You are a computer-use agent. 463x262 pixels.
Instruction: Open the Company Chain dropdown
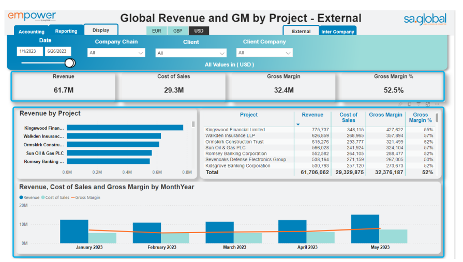pyautogui.click(x=116, y=53)
